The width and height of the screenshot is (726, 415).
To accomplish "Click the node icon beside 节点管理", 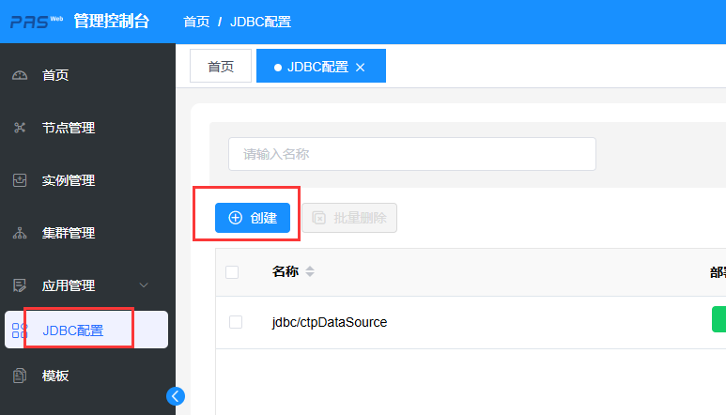I will click(20, 128).
